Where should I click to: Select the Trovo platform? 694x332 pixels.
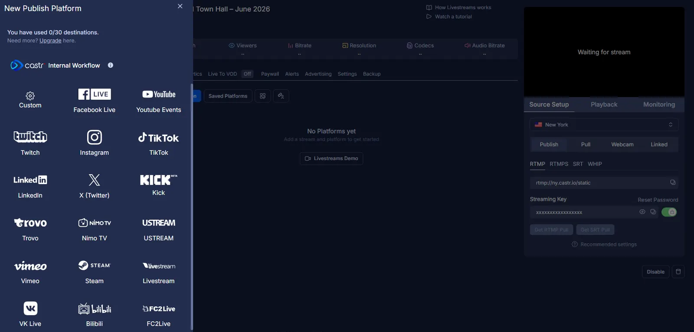[x=30, y=229]
